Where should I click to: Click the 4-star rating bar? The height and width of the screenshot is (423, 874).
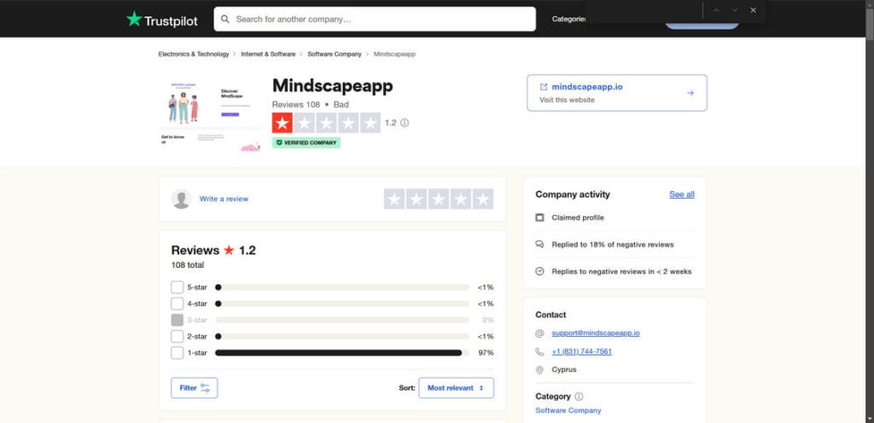point(342,304)
